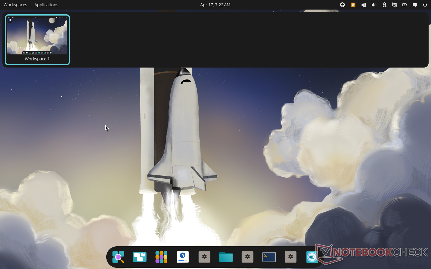Screen dimensions: 431x269
Task: Launch the installer icon with blue R
Action: (x=183, y=257)
